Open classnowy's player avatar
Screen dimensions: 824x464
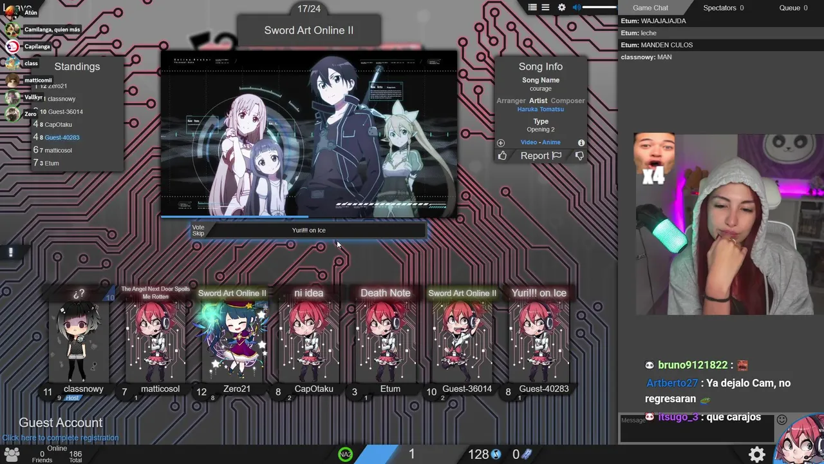(x=79, y=342)
